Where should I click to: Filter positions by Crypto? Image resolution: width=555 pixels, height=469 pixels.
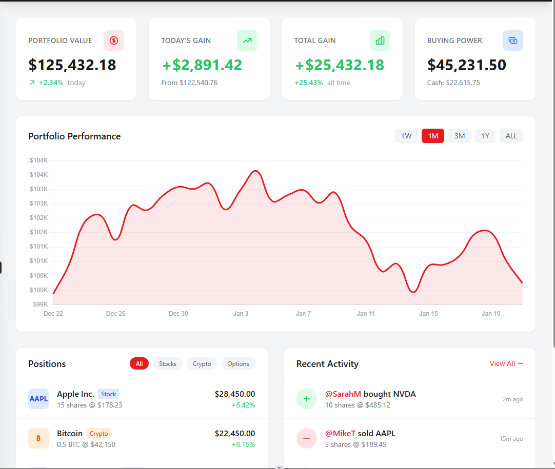coord(202,364)
